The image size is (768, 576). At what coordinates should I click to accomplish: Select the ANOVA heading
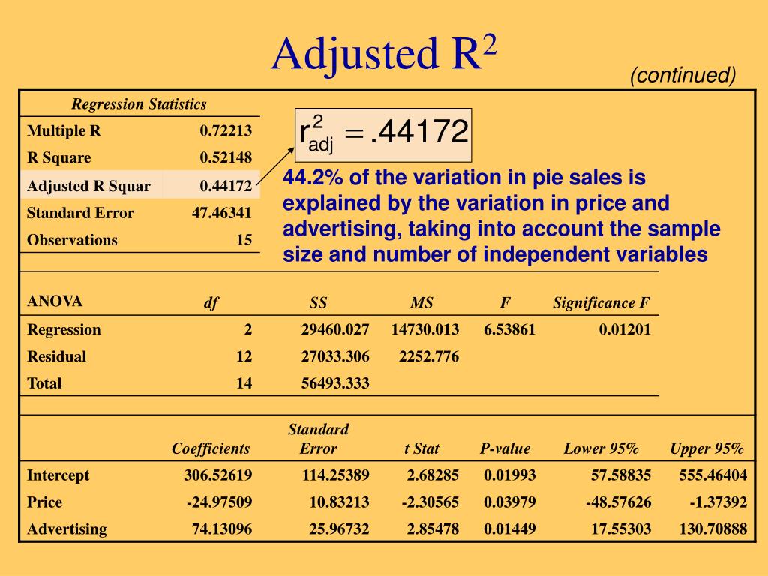point(54,301)
